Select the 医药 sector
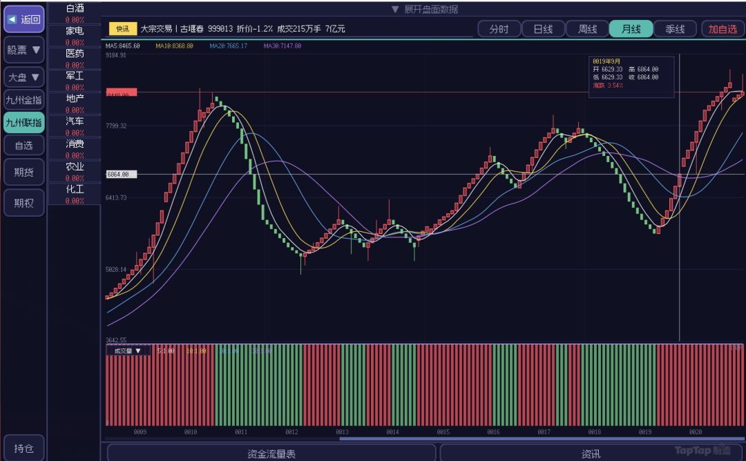The image size is (746, 461). [x=75, y=59]
